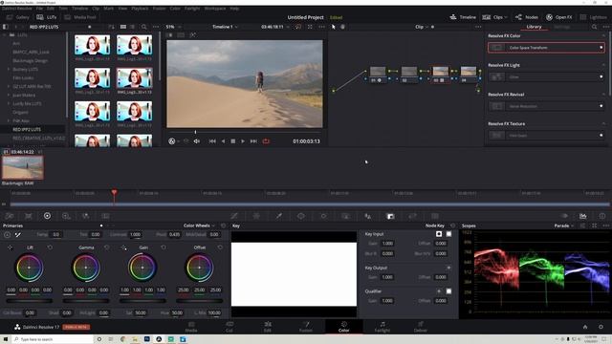Open the Timeline 1 selector dropdown

point(225,27)
